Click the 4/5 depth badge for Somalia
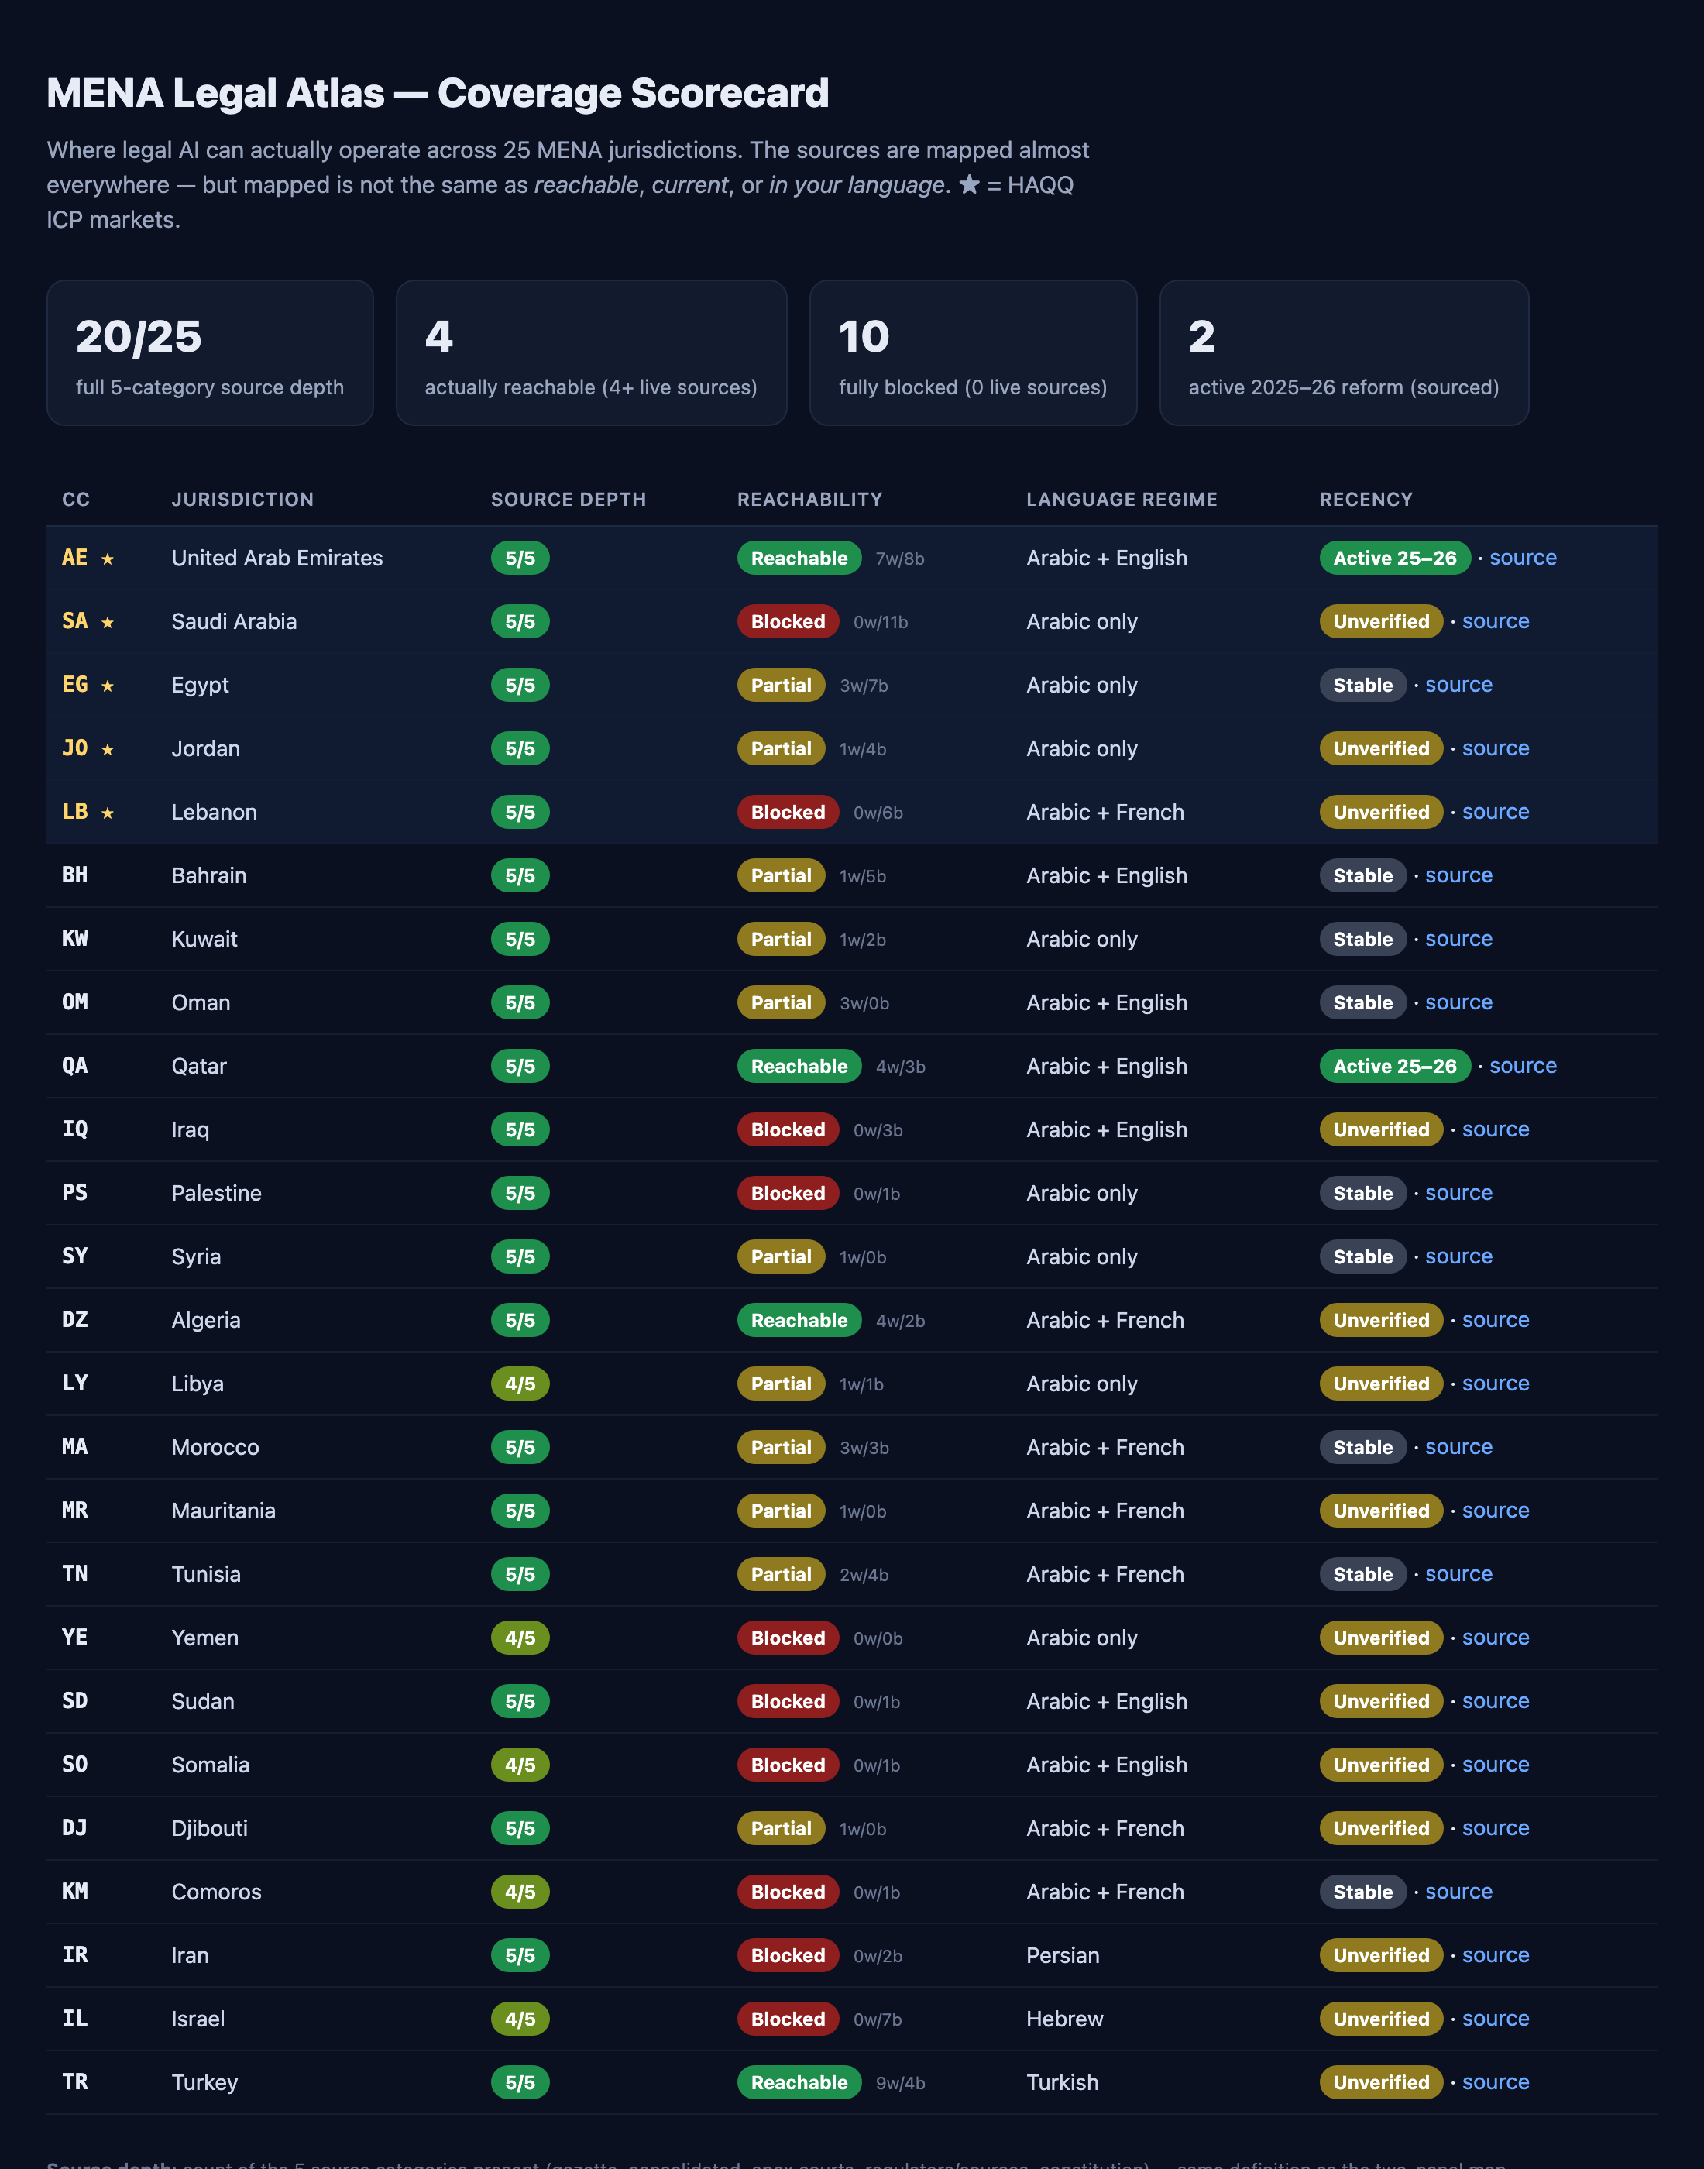The height and width of the screenshot is (2169, 1704). 520,1765
